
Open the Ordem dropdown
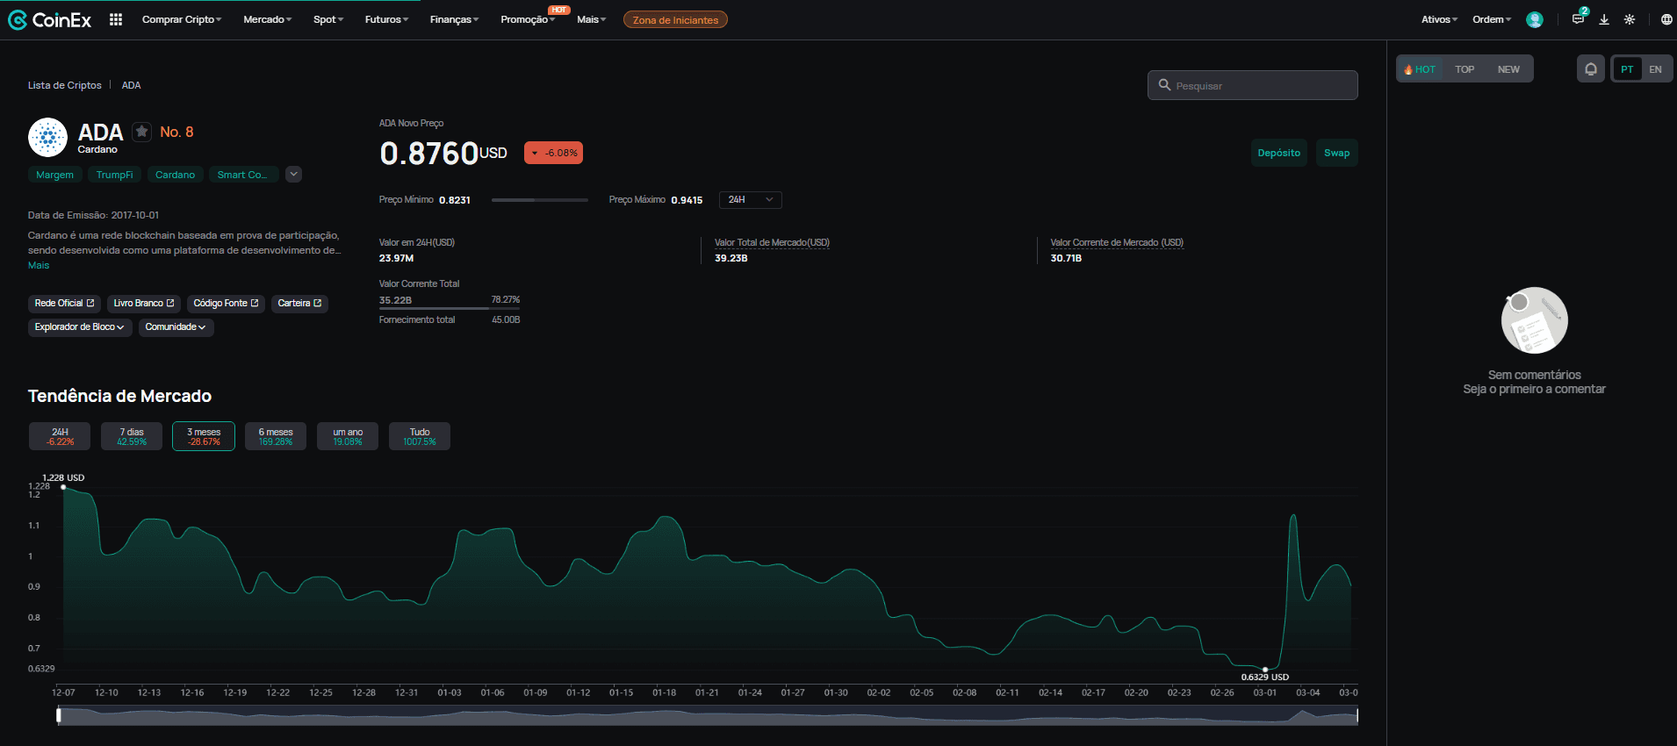pyautogui.click(x=1492, y=19)
